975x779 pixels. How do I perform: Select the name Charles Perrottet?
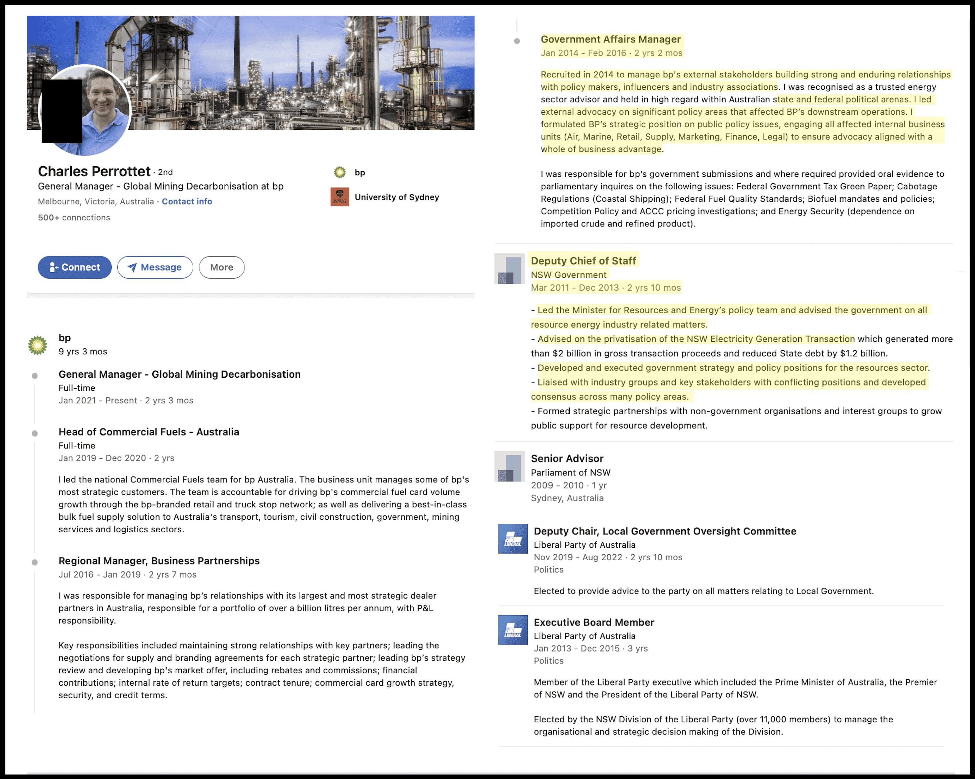coord(94,171)
